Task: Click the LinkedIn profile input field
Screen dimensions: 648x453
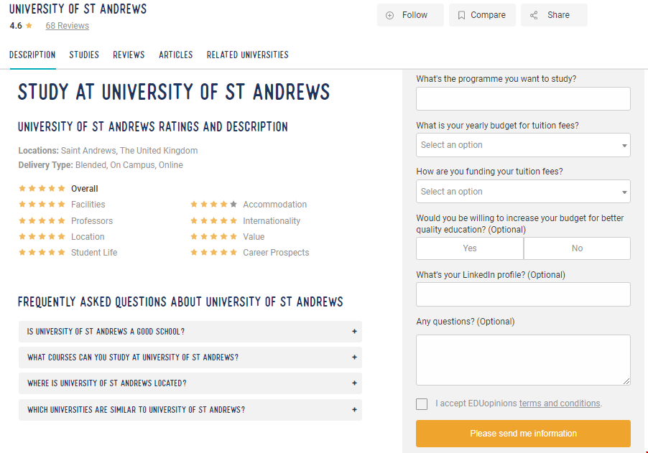Action: pos(523,294)
